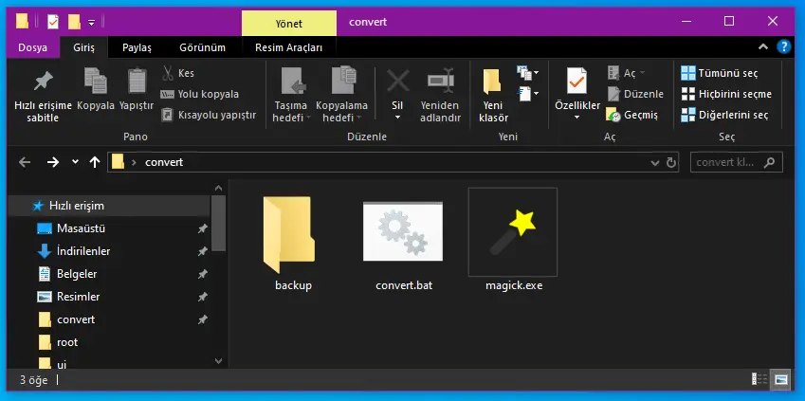Open the Geçmiş history command
The height and width of the screenshot is (401, 805).
[632, 115]
